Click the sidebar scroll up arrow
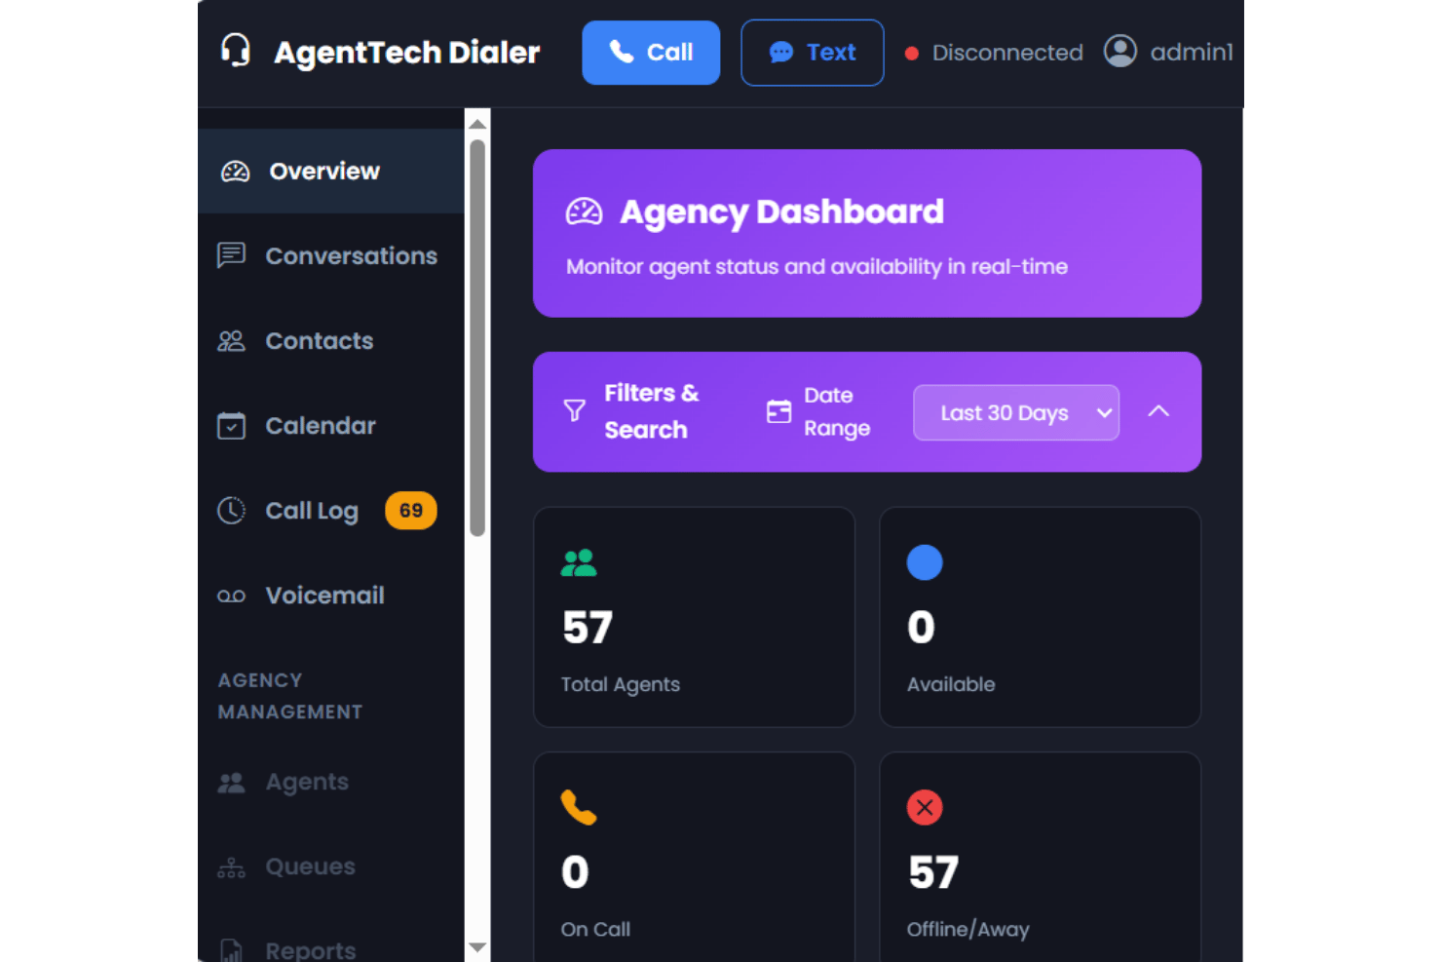 pos(477,124)
